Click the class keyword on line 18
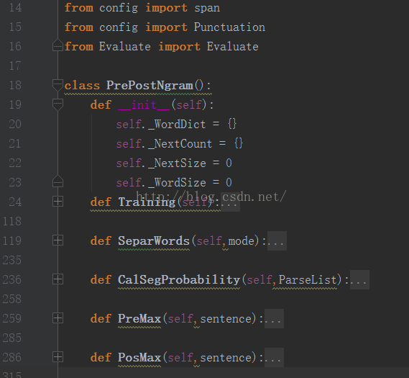The height and width of the screenshot is (378, 409). pos(82,86)
